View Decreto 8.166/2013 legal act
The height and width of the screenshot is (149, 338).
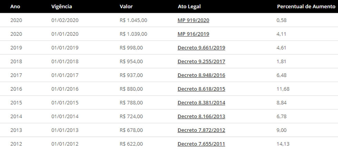pyautogui.click(x=201, y=116)
